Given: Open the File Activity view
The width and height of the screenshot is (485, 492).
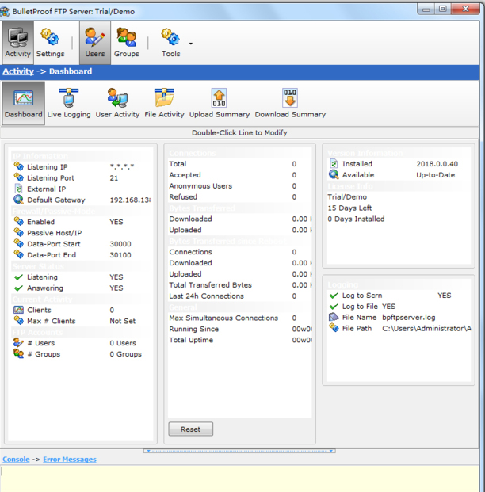Looking at the screenshot, I should (x=164, y=103).
